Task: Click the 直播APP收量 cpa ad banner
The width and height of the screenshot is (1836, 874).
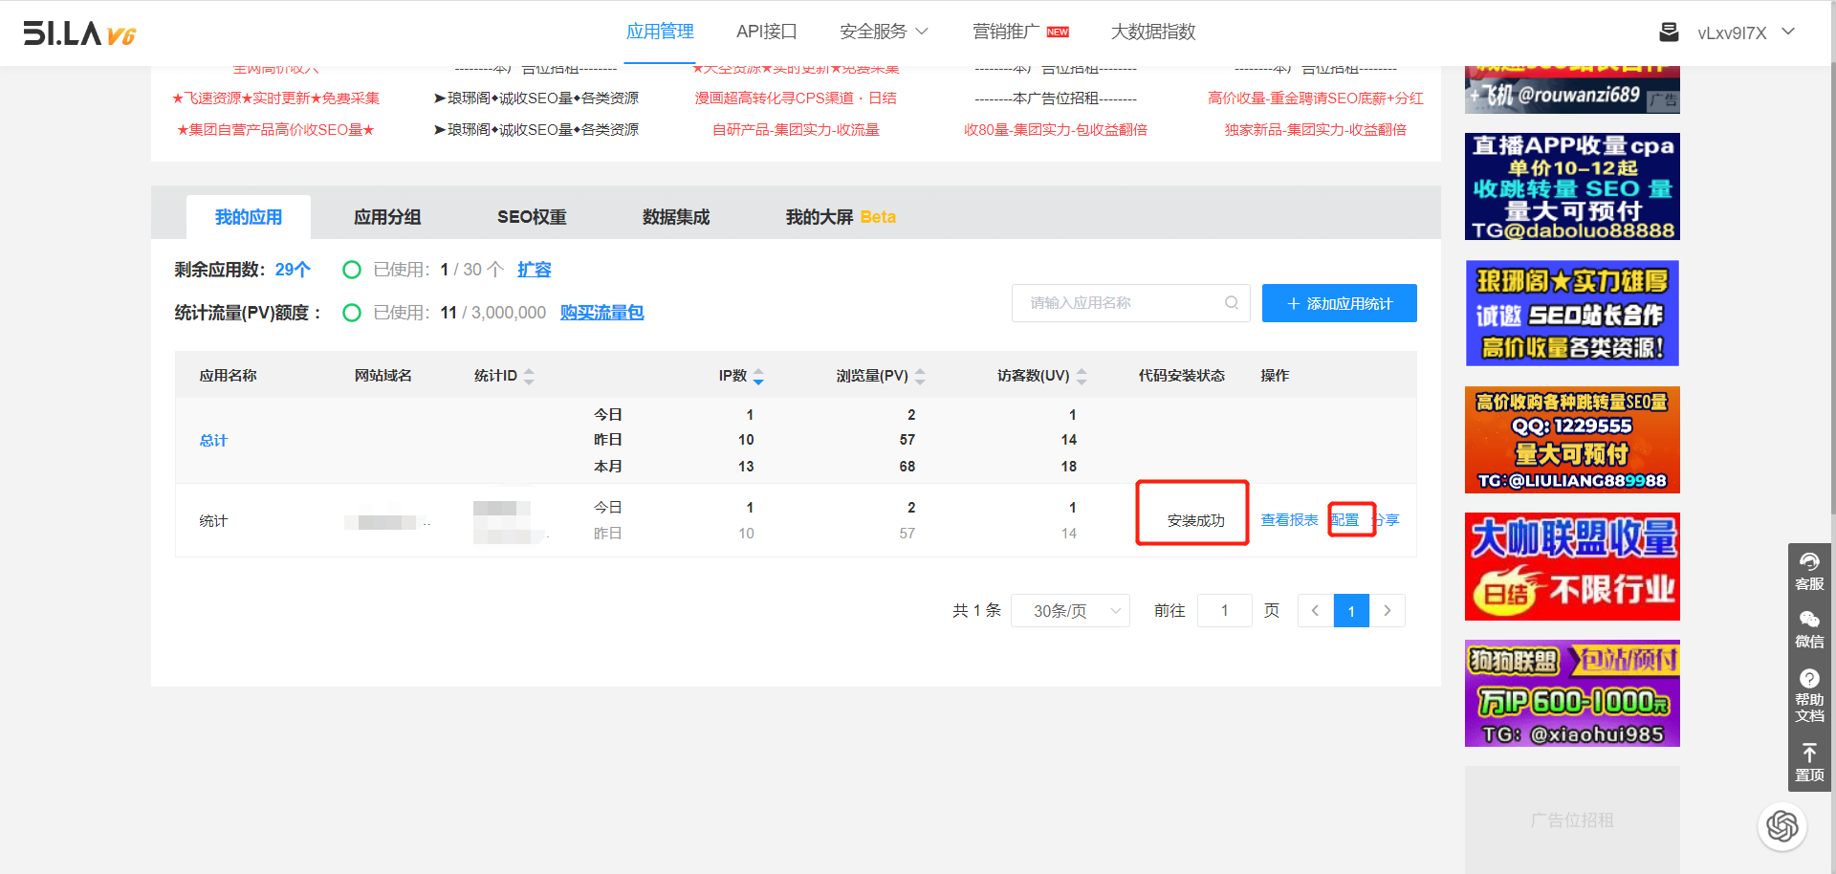Action: point(1572,186)
